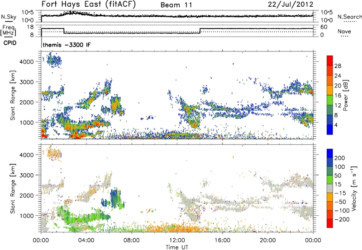
Task: Click the '18' frequency axis value
Action: [30, 27]
